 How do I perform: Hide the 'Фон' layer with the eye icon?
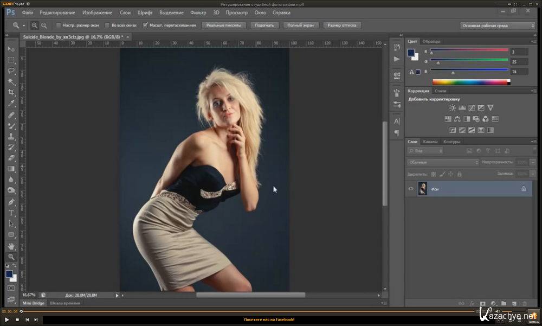click(411, 189)
